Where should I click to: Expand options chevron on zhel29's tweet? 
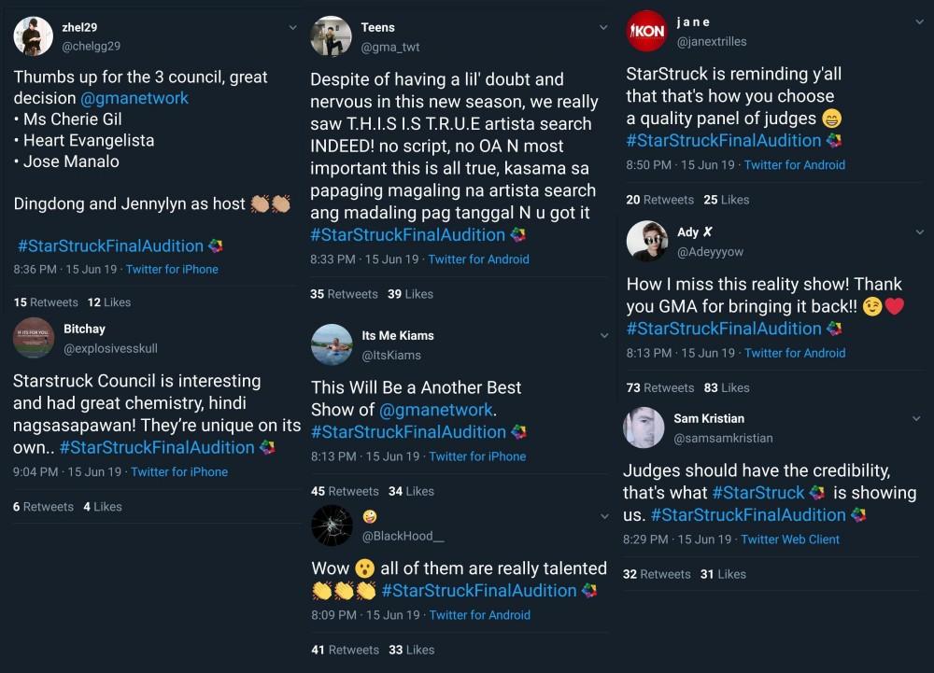[x=292, y=27]
